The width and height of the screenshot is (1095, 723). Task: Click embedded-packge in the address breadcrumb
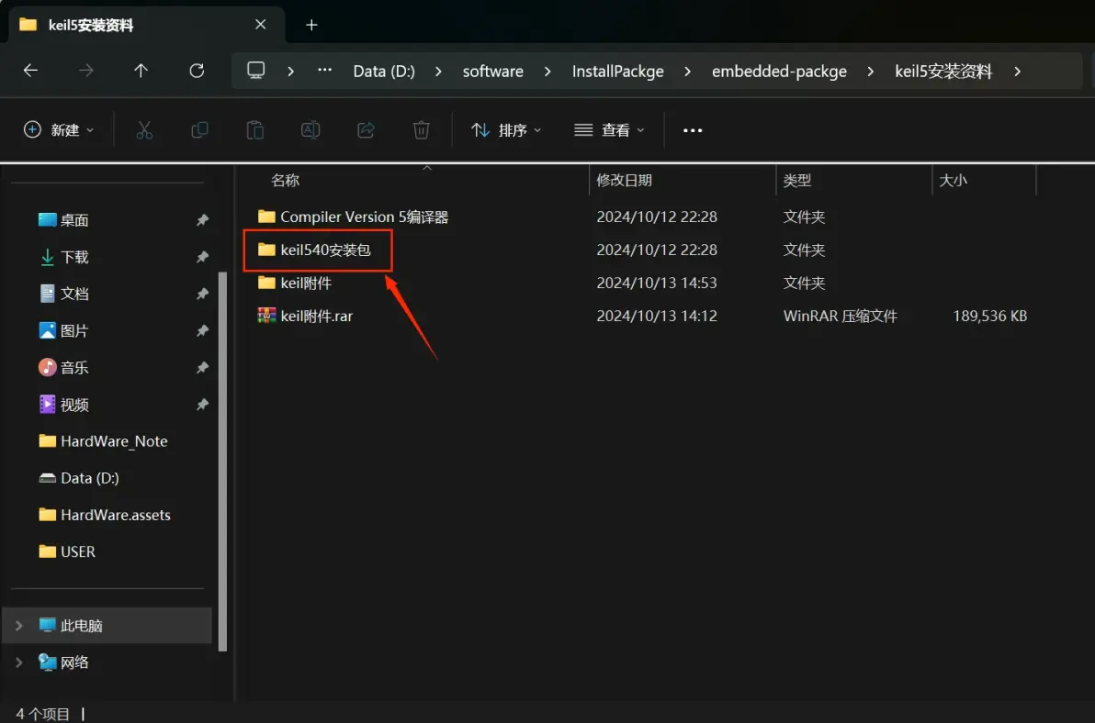click(x=779, y=71)
